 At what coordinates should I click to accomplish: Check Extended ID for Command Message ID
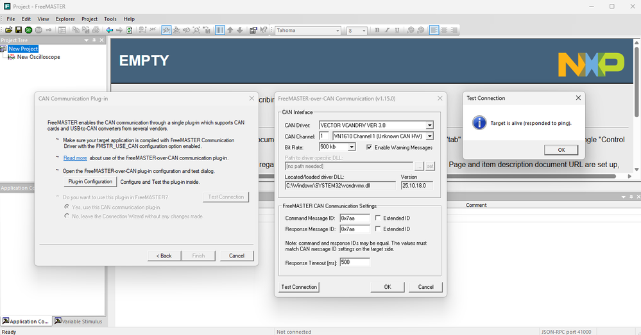(378, 218)
